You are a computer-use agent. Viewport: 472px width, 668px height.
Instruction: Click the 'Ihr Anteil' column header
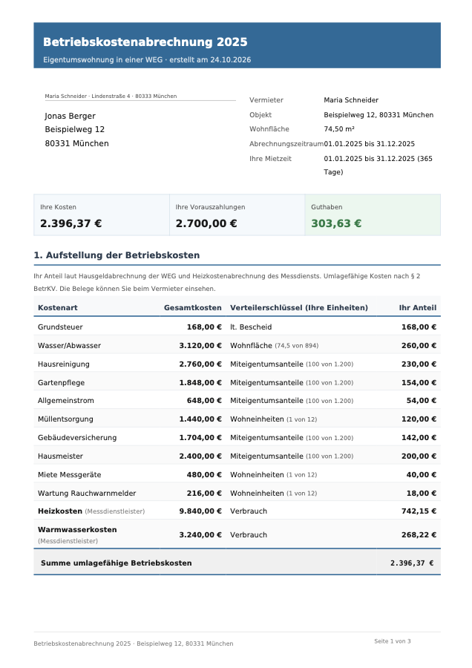(418, 307)
